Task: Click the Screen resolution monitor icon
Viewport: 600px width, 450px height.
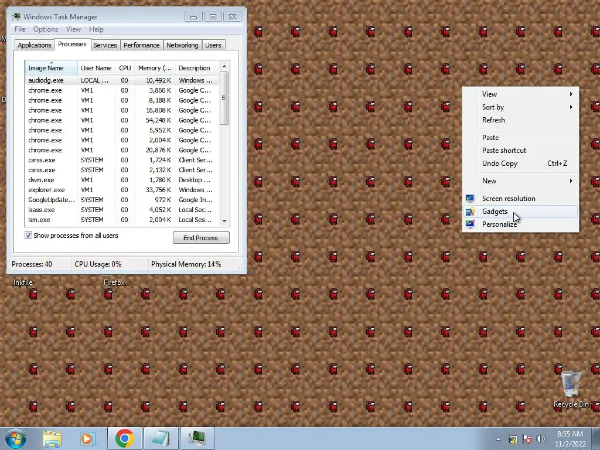Action: coord(470,198)
